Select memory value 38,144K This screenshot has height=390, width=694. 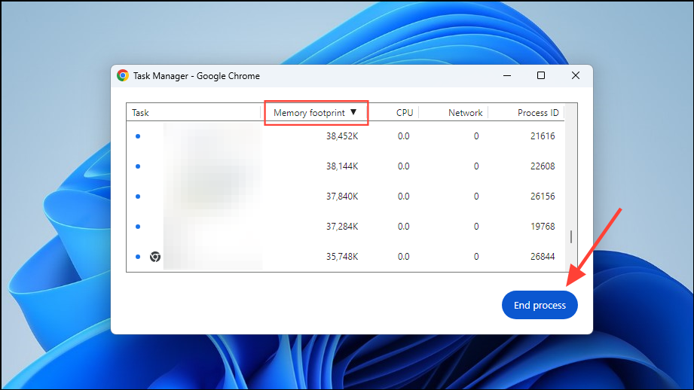point(342,166)
